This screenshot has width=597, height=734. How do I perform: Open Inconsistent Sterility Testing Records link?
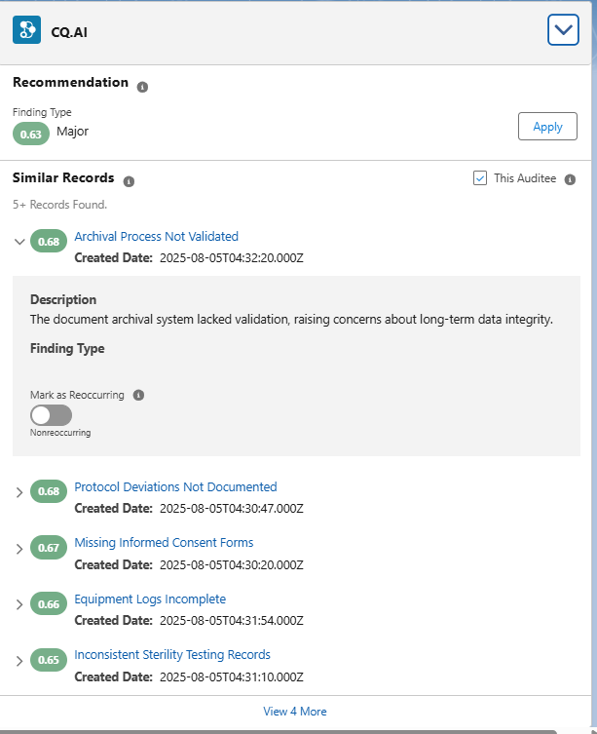[172, 655]
